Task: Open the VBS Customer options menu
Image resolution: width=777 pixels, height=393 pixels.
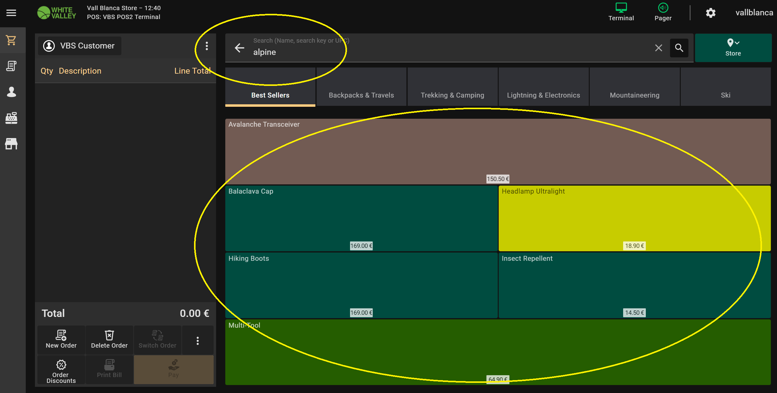Action: click(x=207, y=46)
